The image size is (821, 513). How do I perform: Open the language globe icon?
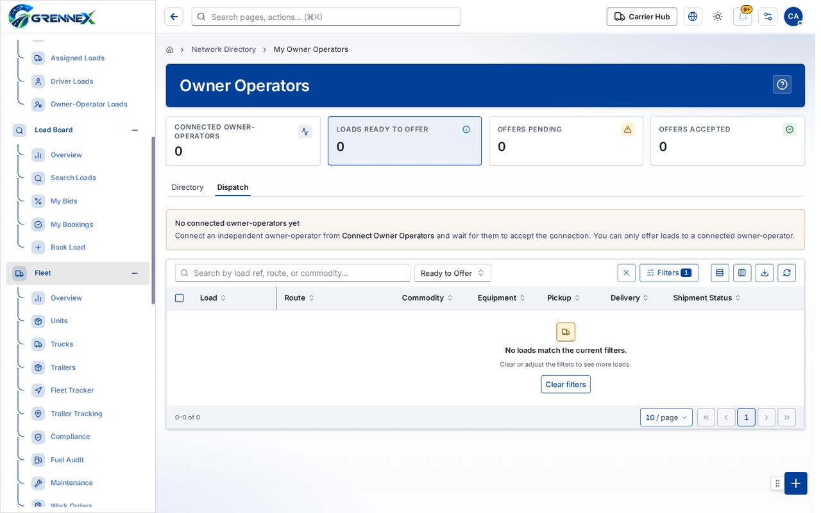693,17
